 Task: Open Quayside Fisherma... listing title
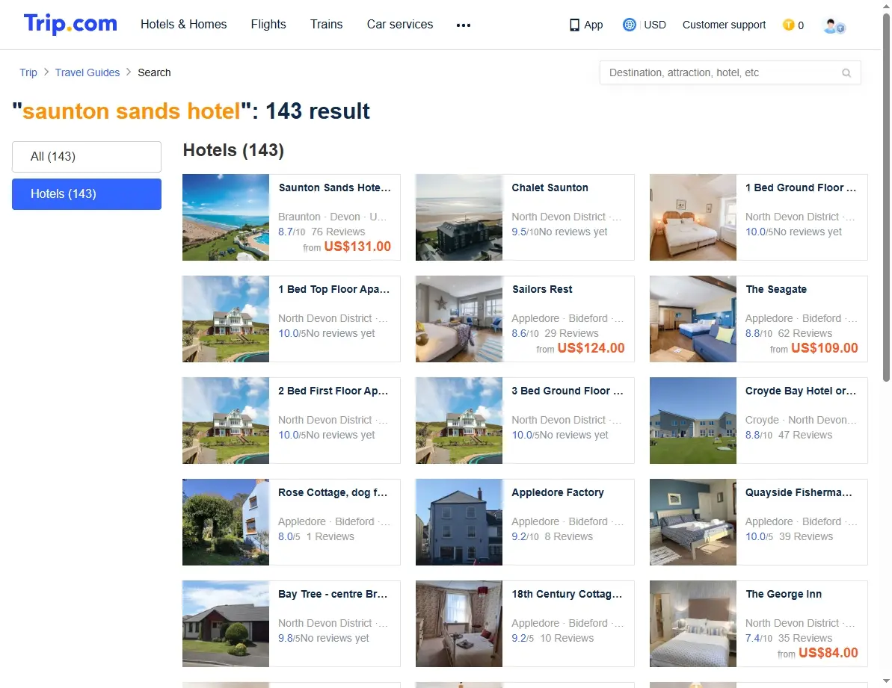coord(799,493)
